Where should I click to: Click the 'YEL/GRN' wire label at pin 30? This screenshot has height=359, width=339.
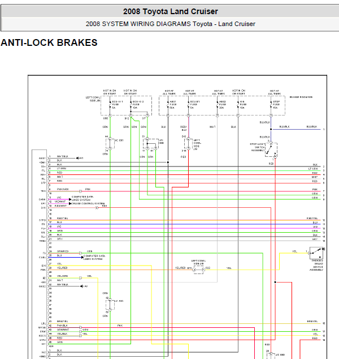[x=62, y=276]
